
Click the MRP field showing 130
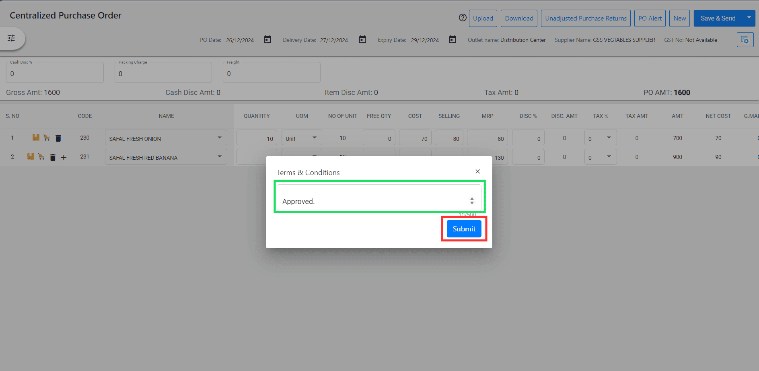487,157
